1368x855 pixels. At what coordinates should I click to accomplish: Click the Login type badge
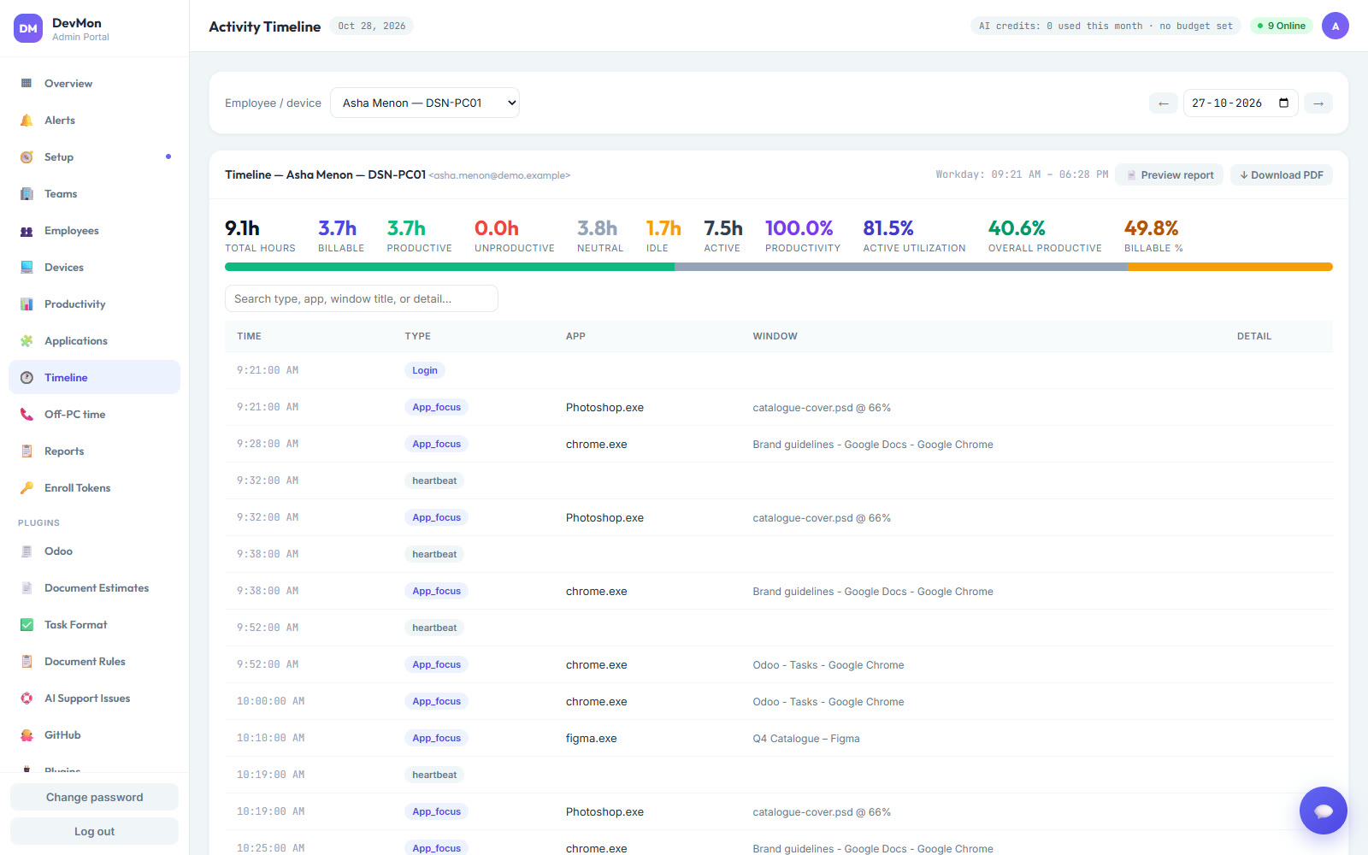coord(425,370)
